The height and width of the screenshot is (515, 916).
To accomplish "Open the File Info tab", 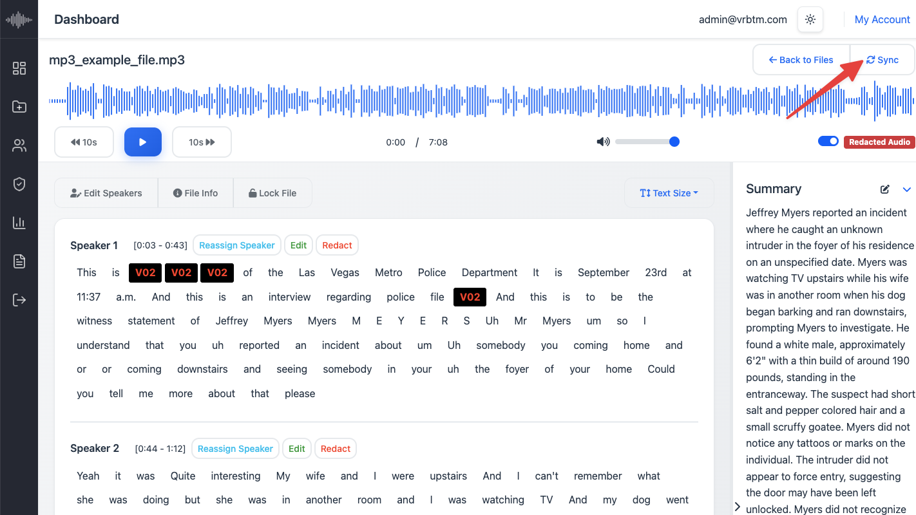I will coord(196,193).
